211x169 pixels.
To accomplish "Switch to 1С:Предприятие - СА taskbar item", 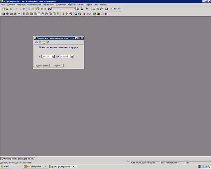I will click(63, 167).
